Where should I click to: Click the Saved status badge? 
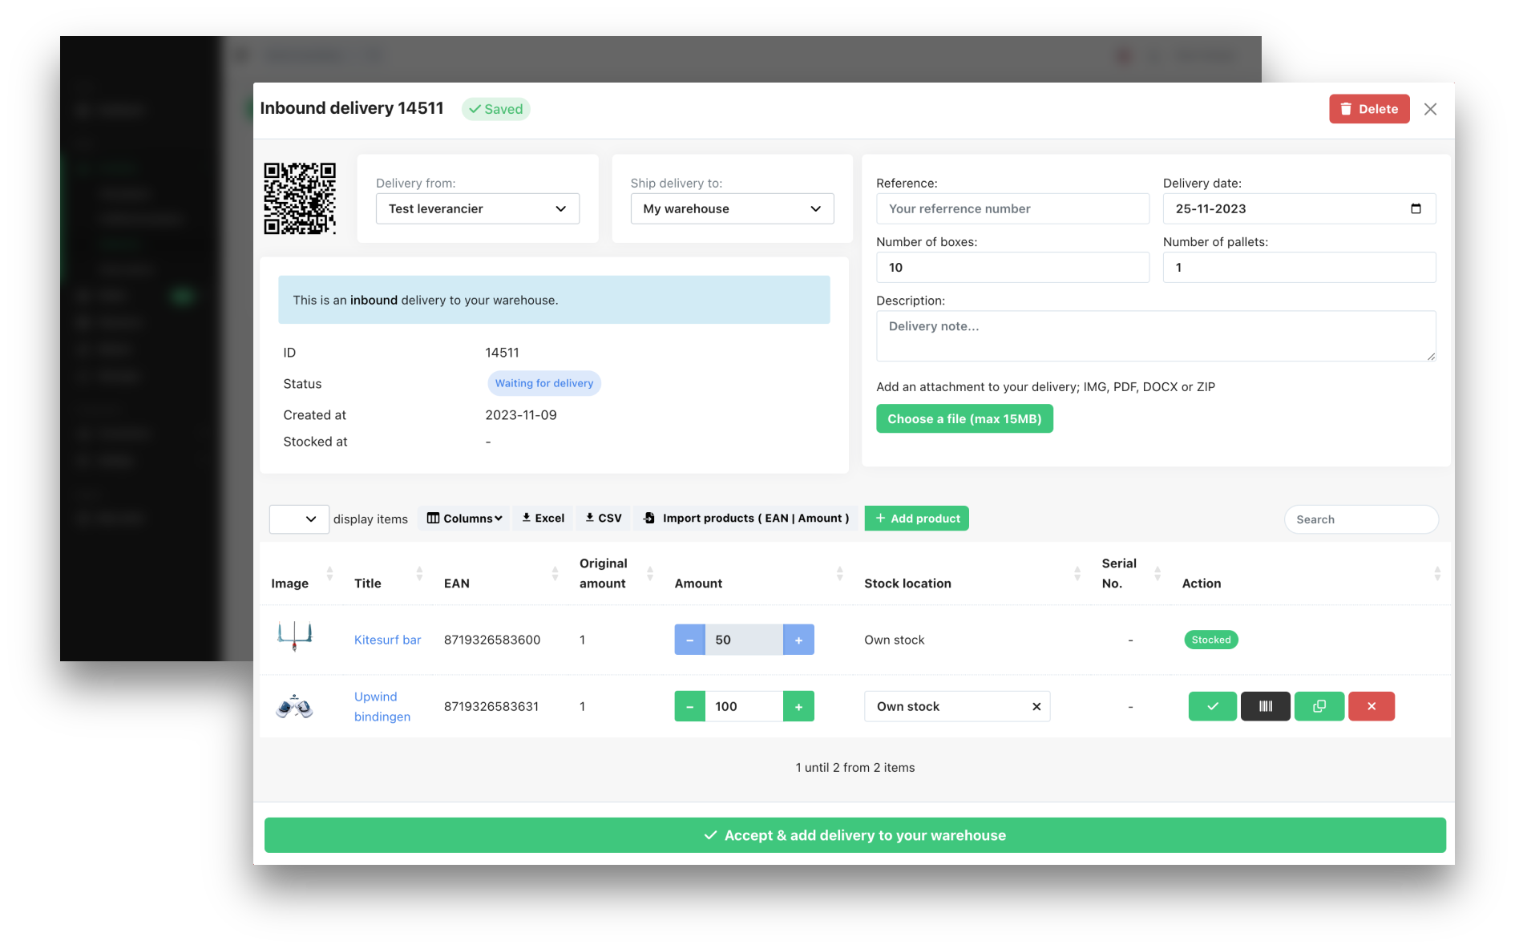point(495,109)
